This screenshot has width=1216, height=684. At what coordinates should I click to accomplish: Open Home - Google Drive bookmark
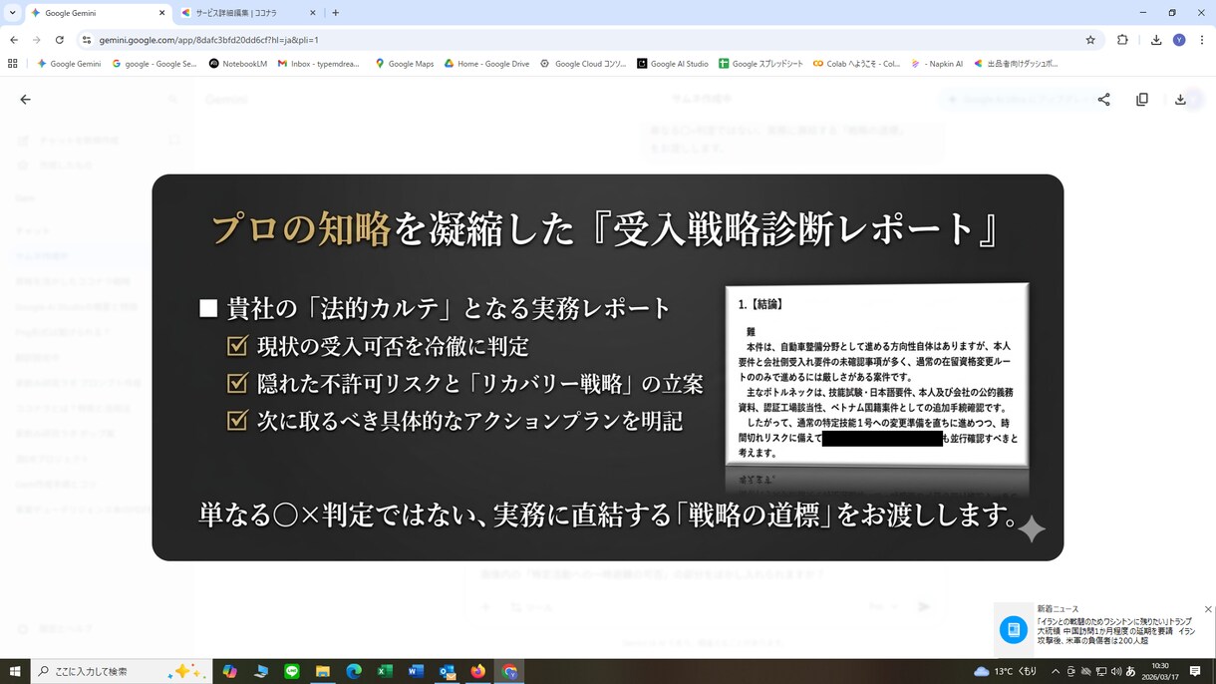click(x=486, y=63)
